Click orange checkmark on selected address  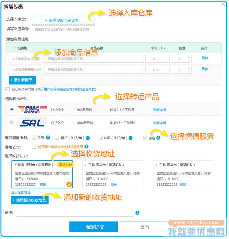(69, 185)
